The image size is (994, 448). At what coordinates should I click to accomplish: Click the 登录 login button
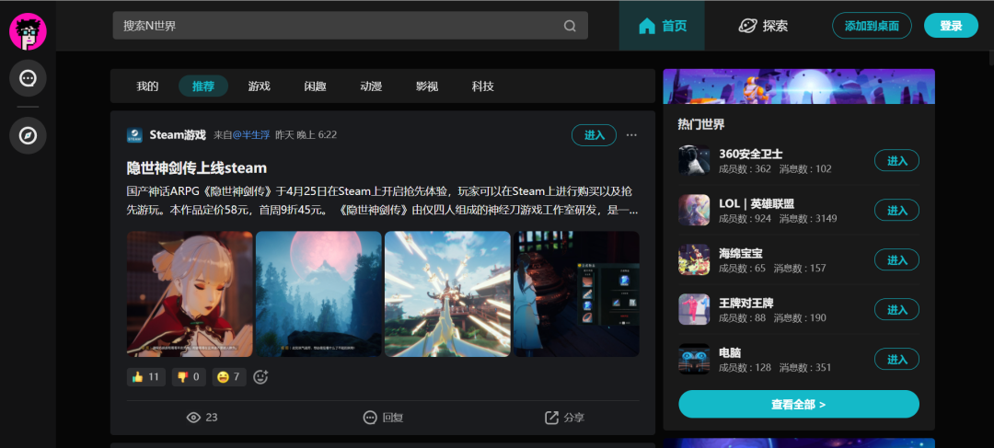point(951,26)
